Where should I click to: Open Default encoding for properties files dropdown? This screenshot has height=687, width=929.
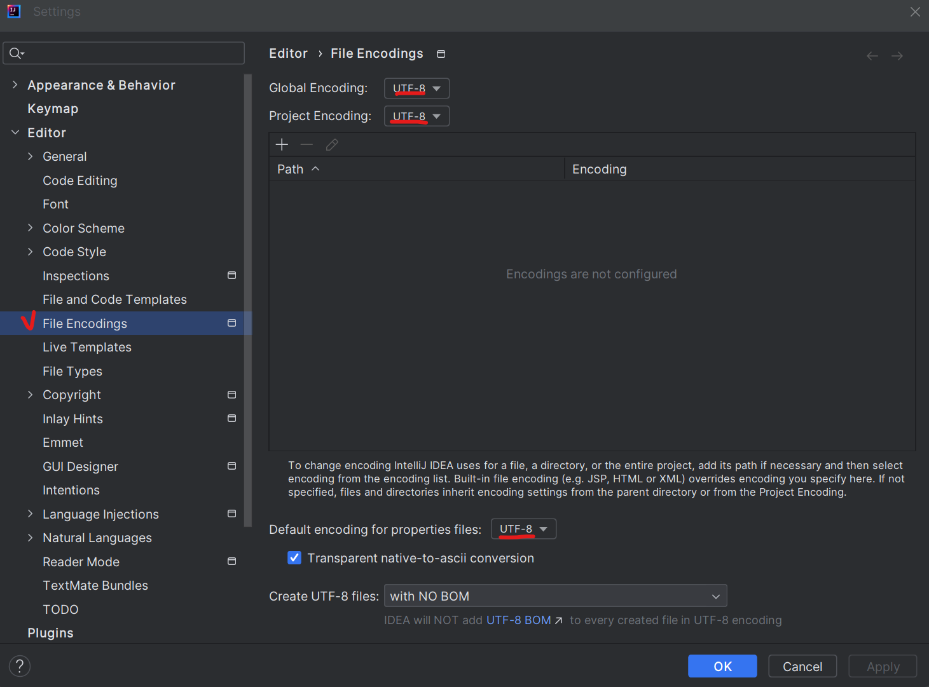pos(523,529)
